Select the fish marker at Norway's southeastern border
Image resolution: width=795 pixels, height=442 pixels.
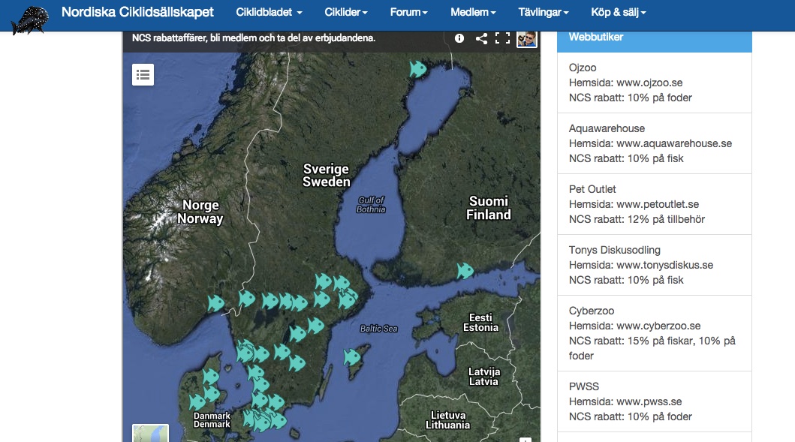click(216, 303)
